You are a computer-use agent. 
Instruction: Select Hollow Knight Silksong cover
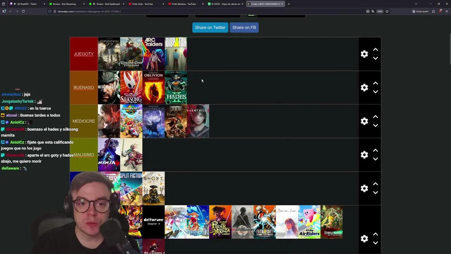tap(131, 87)
